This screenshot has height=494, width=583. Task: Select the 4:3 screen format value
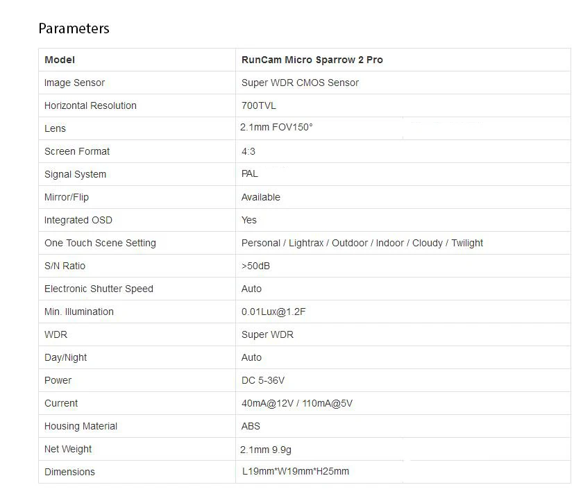pyautogui.click(x=248, y=152)
